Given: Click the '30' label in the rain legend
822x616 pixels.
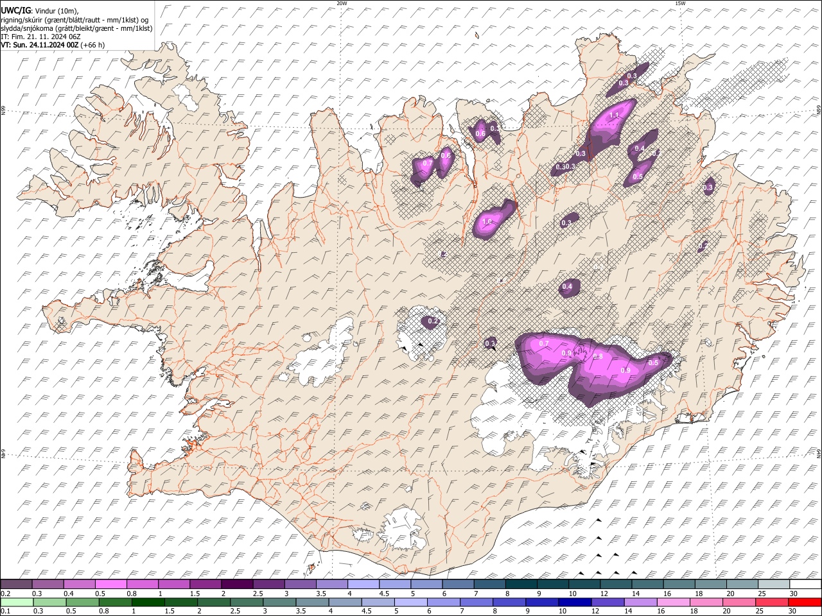Looking at the screenshot, I should [x=794, y=611].
